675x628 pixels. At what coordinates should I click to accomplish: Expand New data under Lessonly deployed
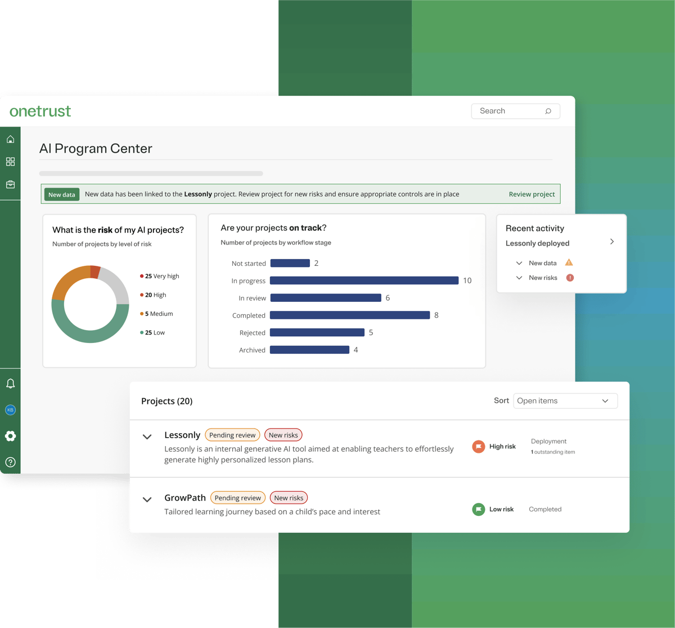[x=519, y=262]
